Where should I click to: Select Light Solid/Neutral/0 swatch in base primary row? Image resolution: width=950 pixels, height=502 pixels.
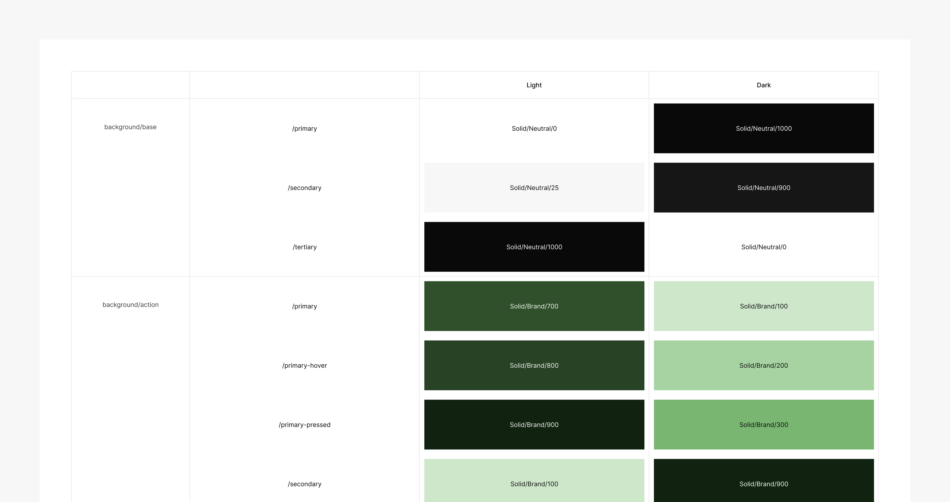pos(534,129)
